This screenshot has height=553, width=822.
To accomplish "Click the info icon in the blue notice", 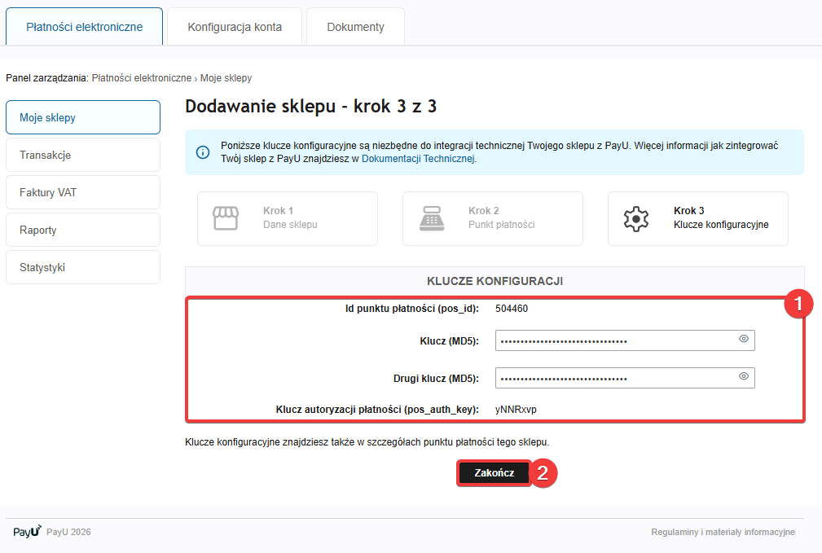I will (x=203, y=152).
